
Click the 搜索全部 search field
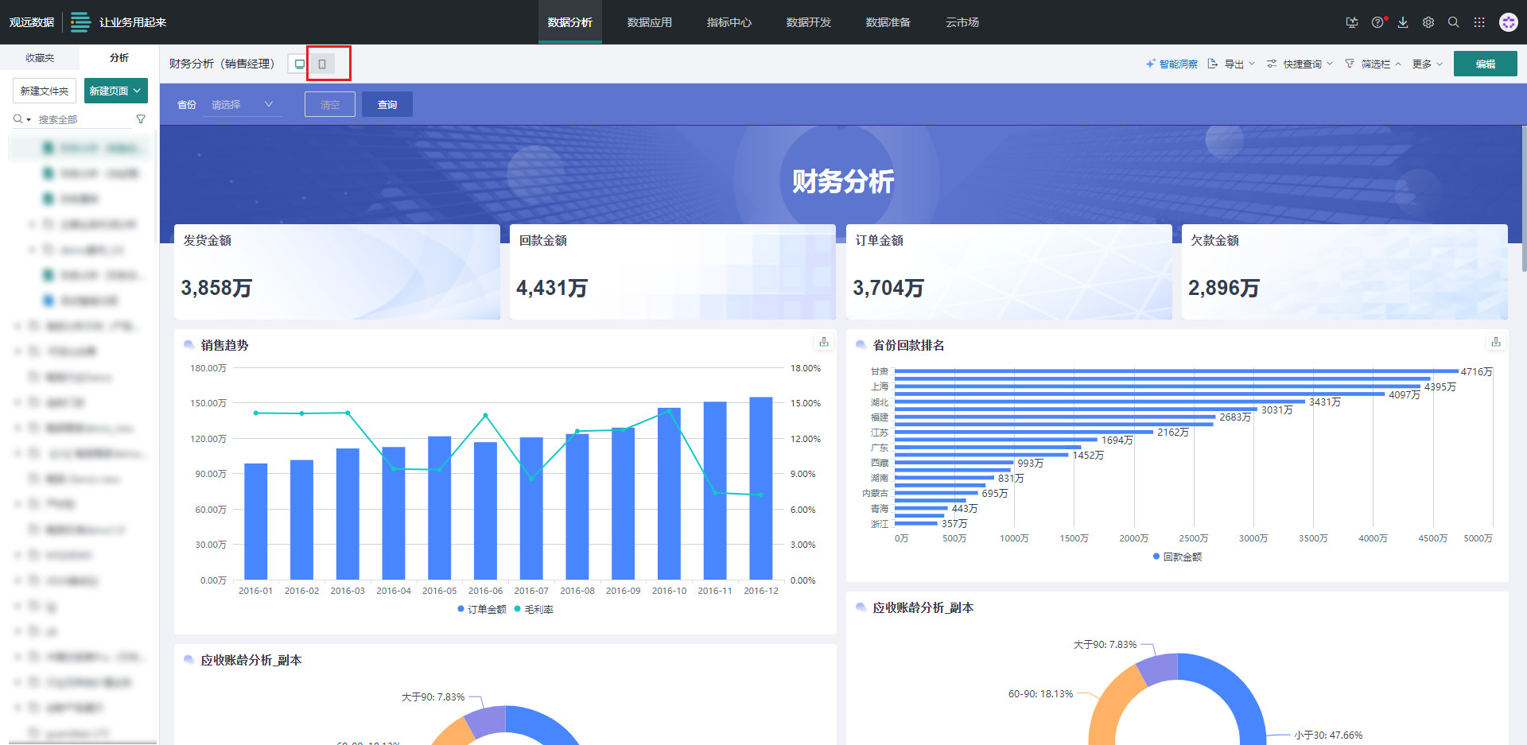pyautogui.click(x=84, y=119)
